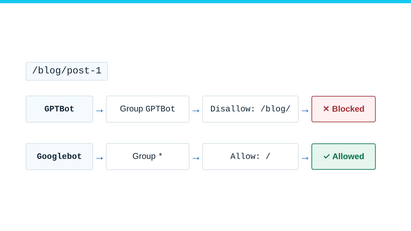Click the Group * box
The image size is (411, 231).
pos(148,157)
